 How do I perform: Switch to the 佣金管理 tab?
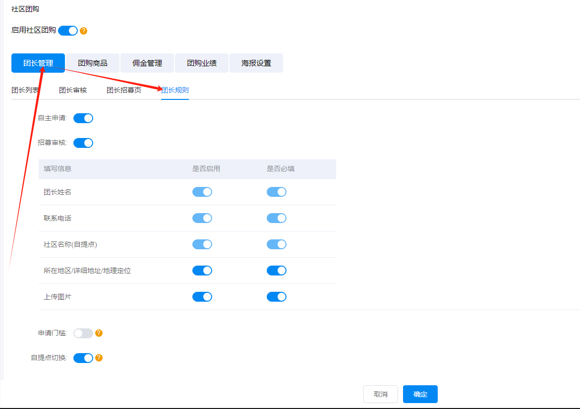coord(147,63)
